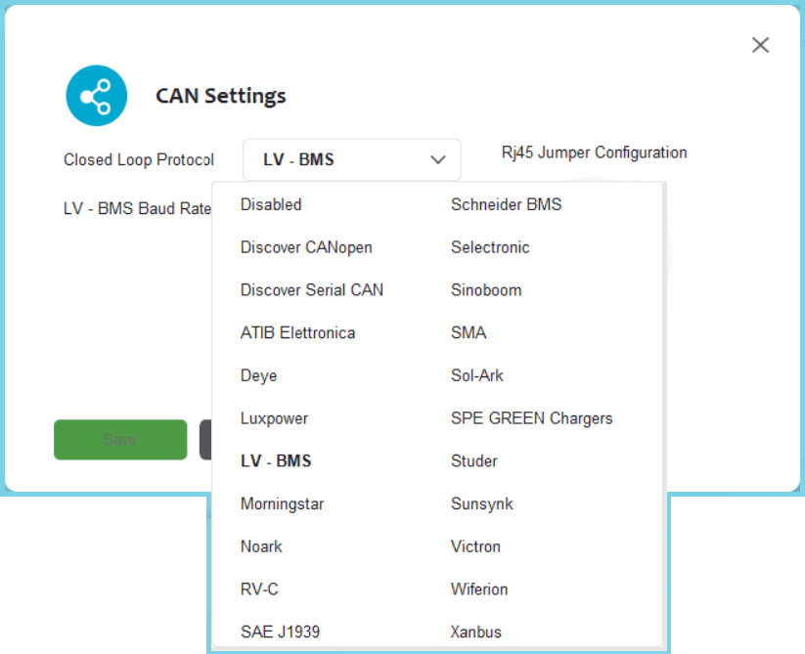Pick Victron protocol option
The image size is (805, 654).
tap(475, 546)
